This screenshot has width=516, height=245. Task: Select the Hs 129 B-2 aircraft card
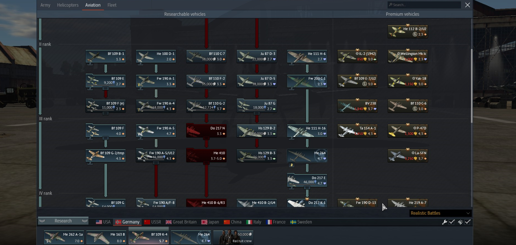point(257,131)
